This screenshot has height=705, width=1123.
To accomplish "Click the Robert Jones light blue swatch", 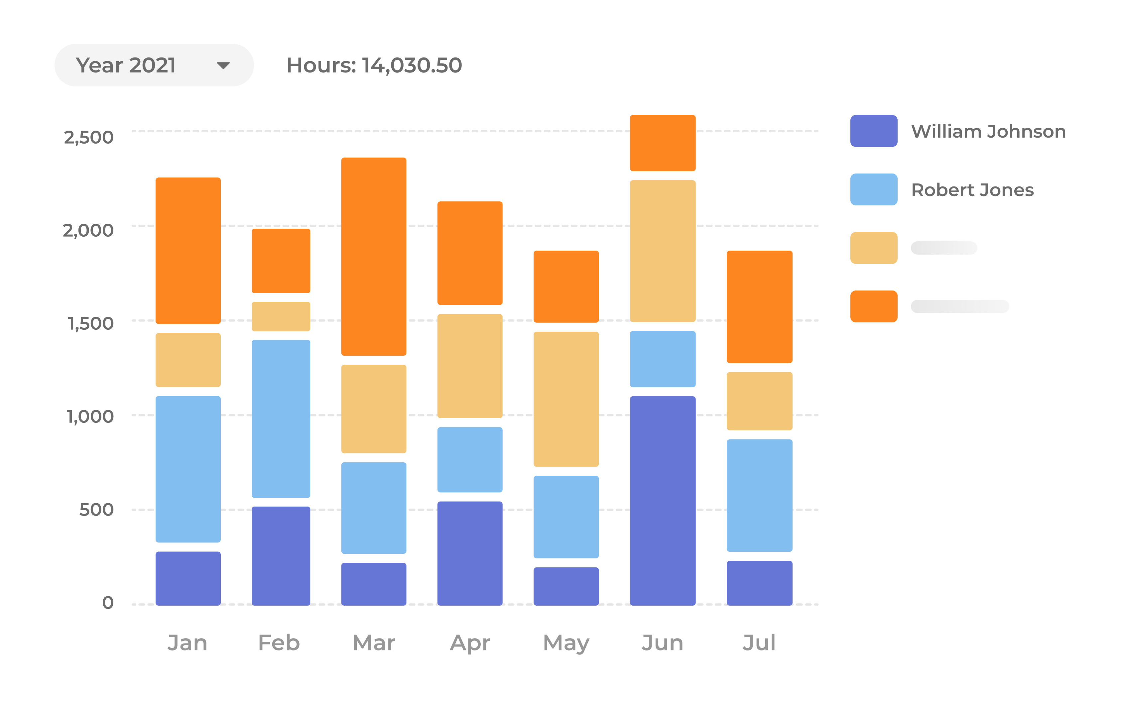I will [x=873, y=189].
